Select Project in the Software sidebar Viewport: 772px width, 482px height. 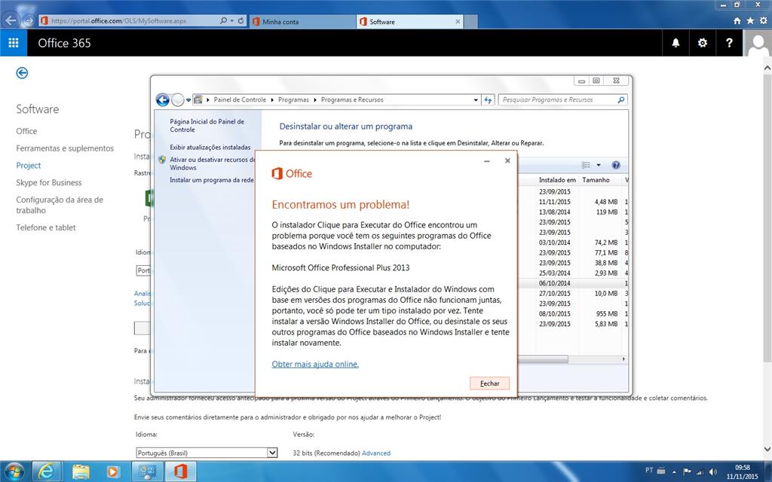point(29,166)
